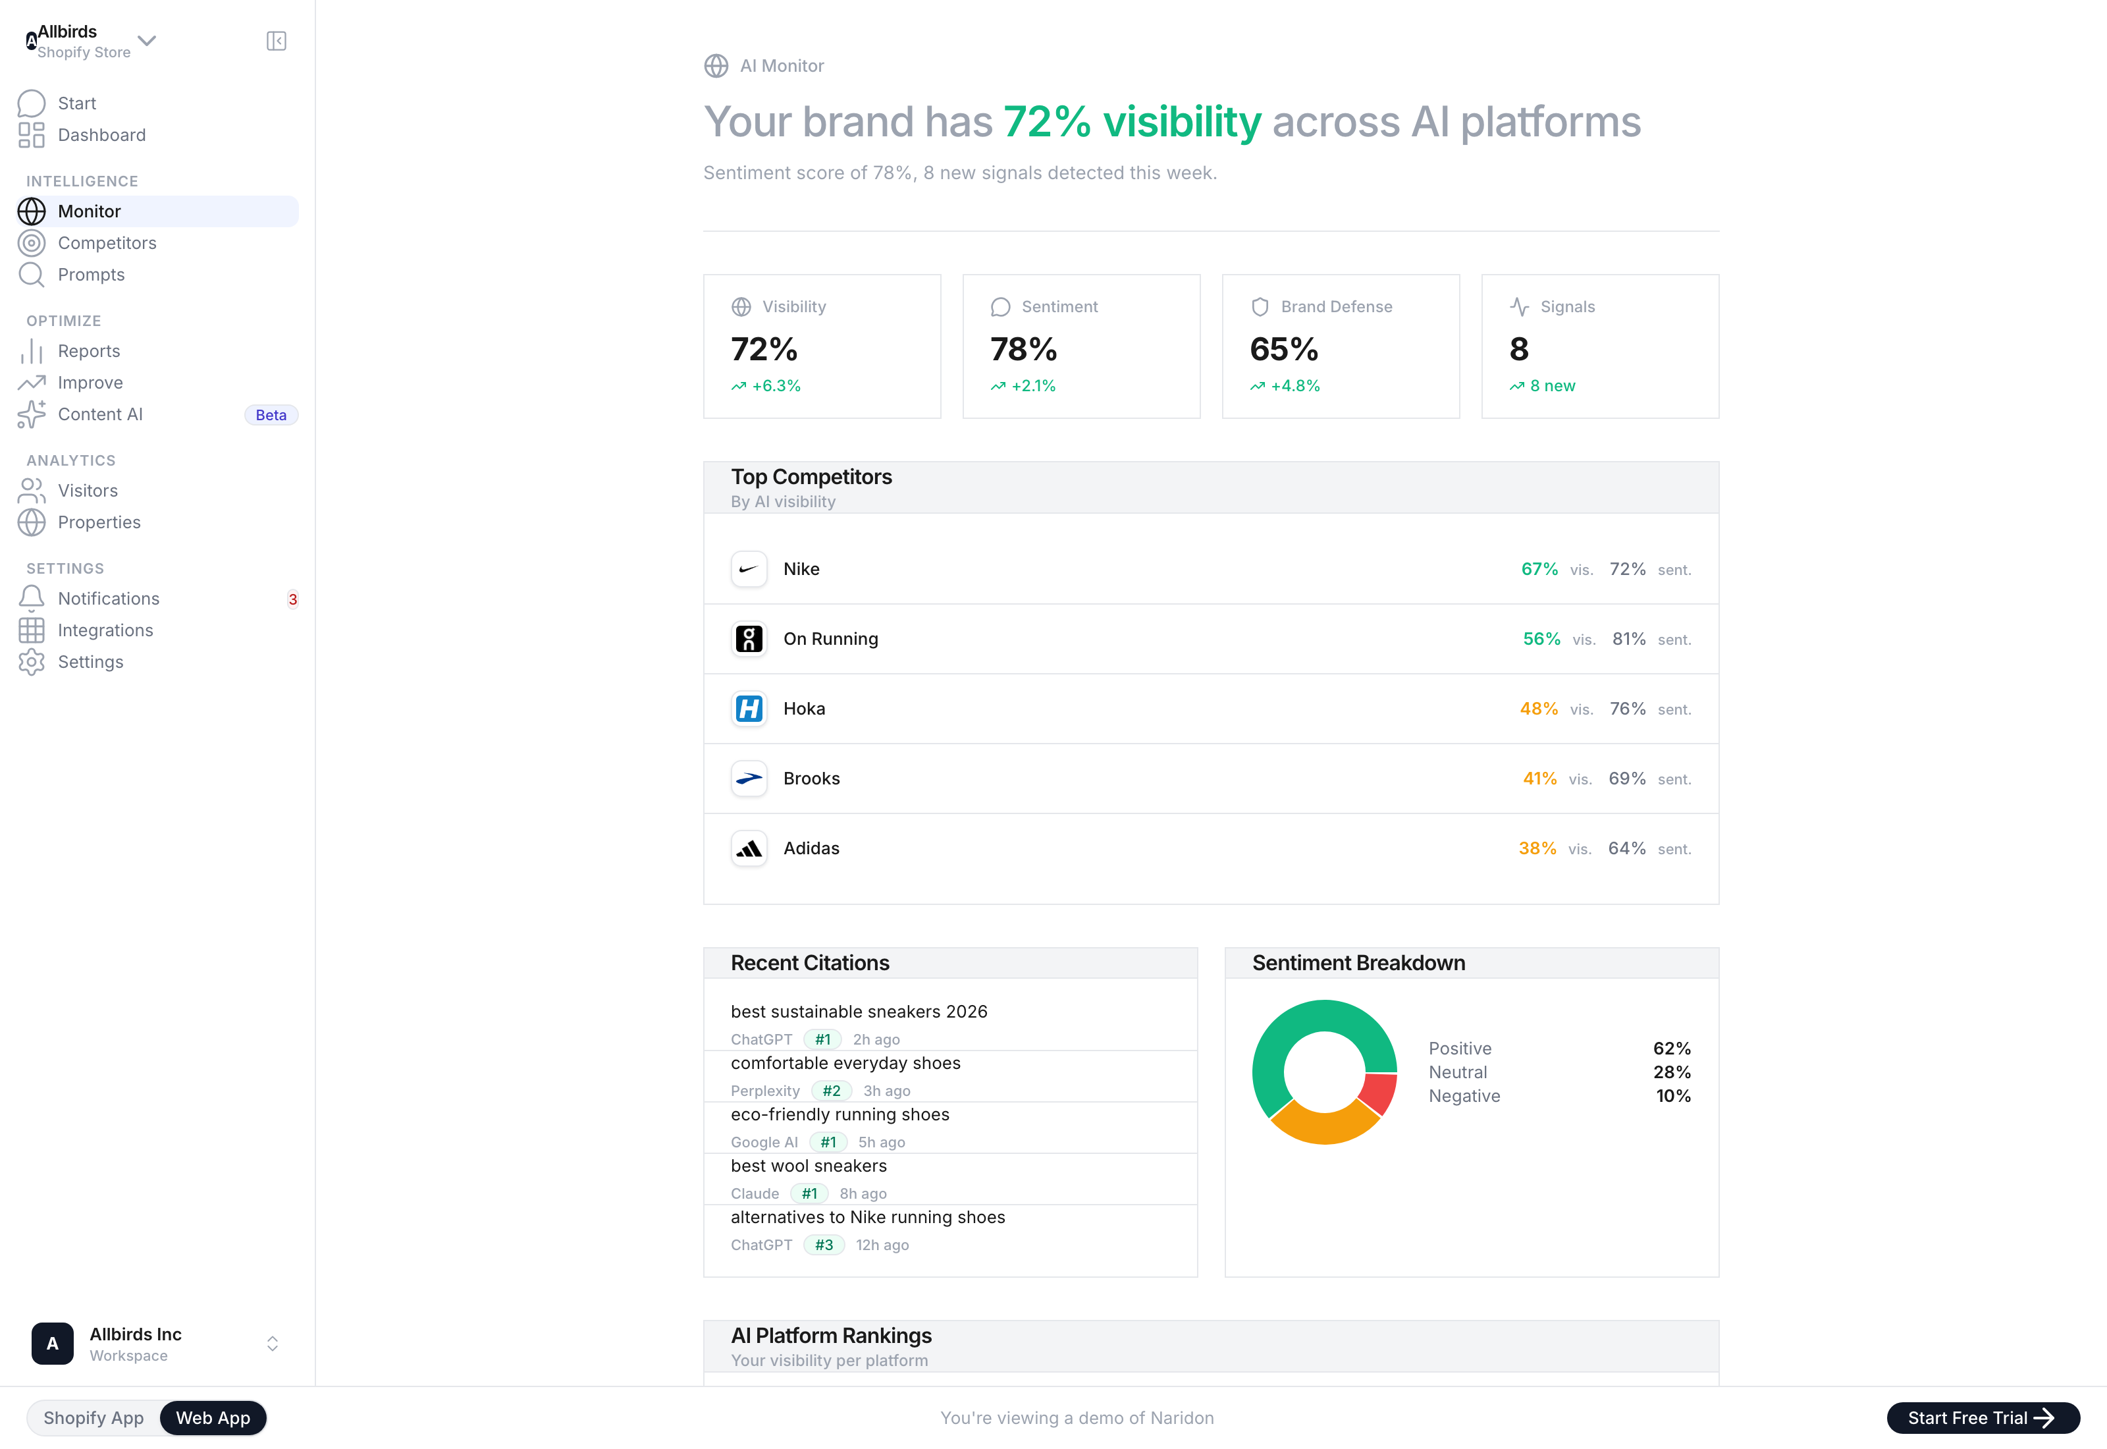Click the AI Monitor globe icon in header
Screen dimensions: 2107x1449
coord(716,67)
